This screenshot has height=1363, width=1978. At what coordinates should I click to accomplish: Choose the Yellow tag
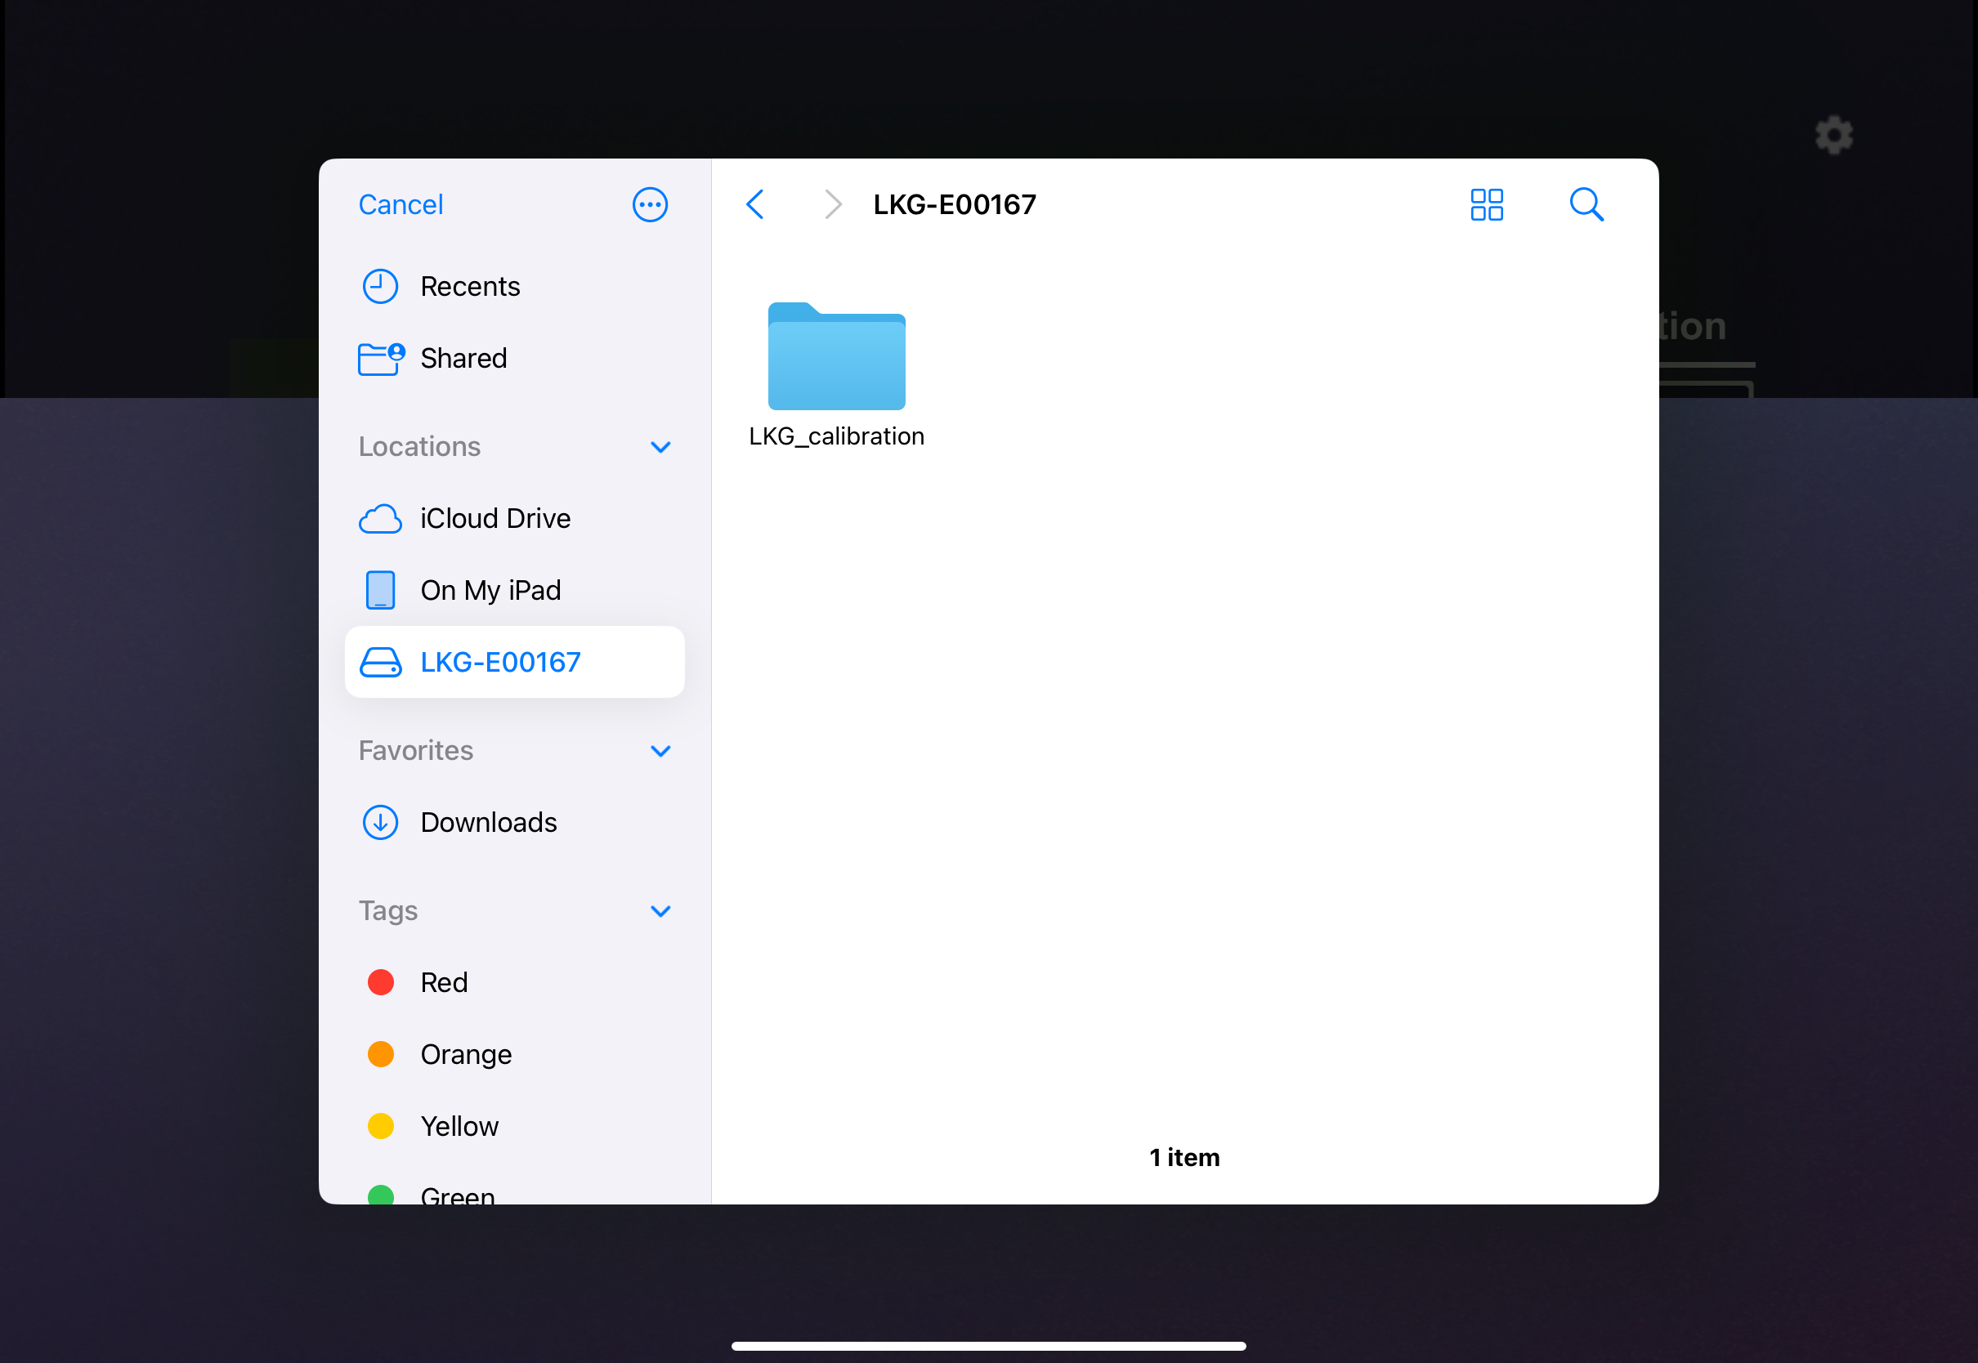coord(459,1127)
